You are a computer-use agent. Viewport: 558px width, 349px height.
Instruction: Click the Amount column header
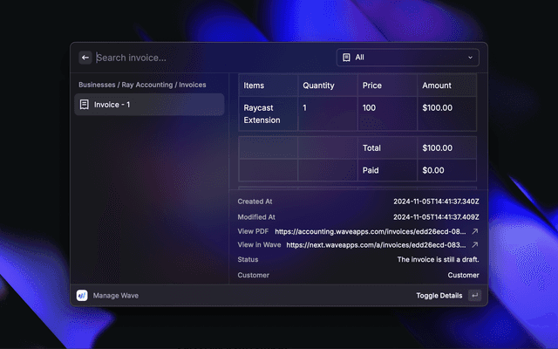[437, 86]
